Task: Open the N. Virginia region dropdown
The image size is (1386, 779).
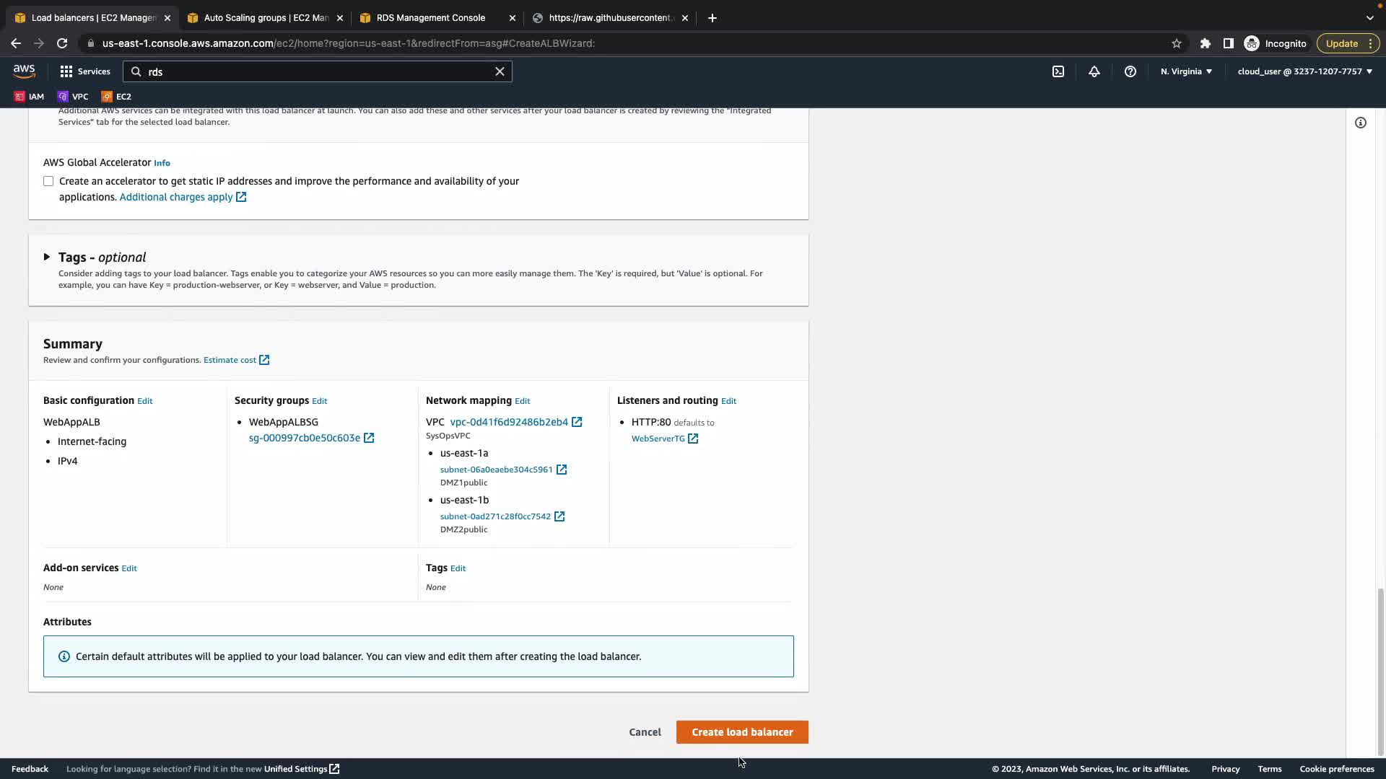Action: 1186,71
